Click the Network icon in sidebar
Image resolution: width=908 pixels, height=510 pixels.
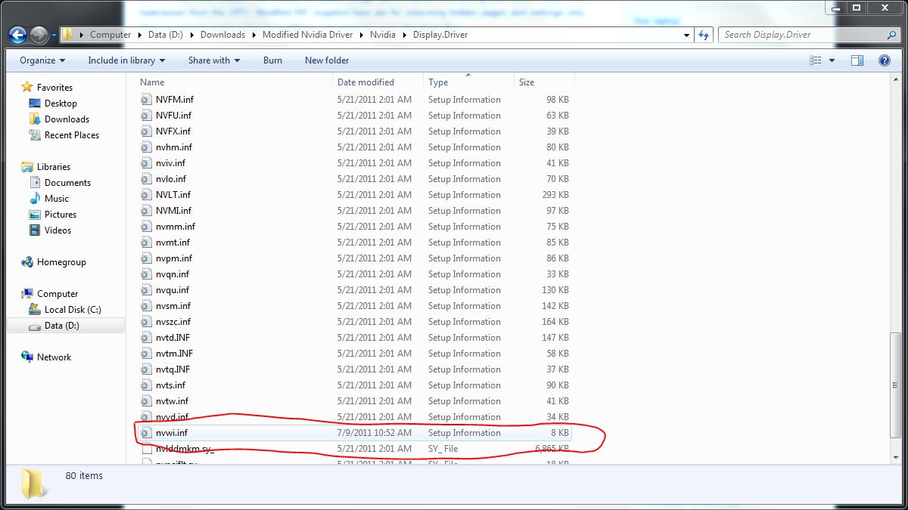(27, 357)
